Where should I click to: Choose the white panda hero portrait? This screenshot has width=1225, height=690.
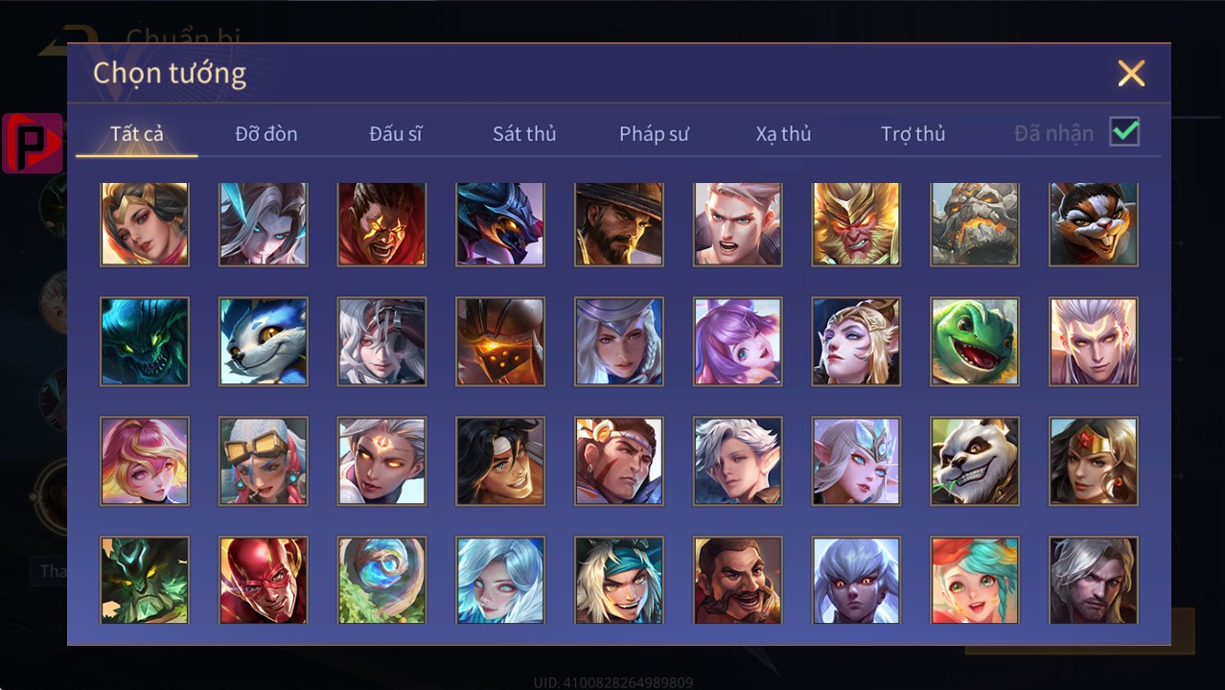pos(975,461)
